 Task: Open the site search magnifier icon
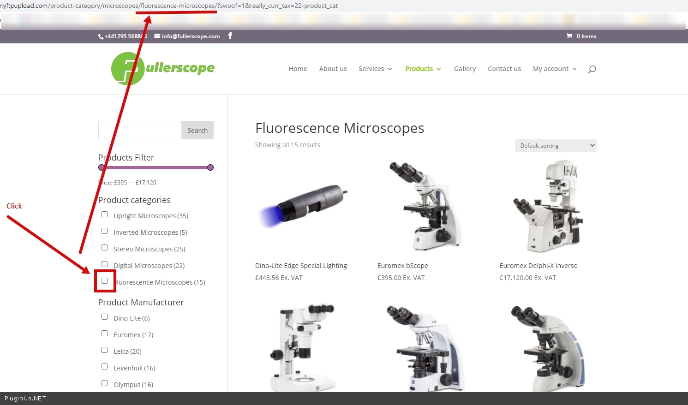click(592, 69)
